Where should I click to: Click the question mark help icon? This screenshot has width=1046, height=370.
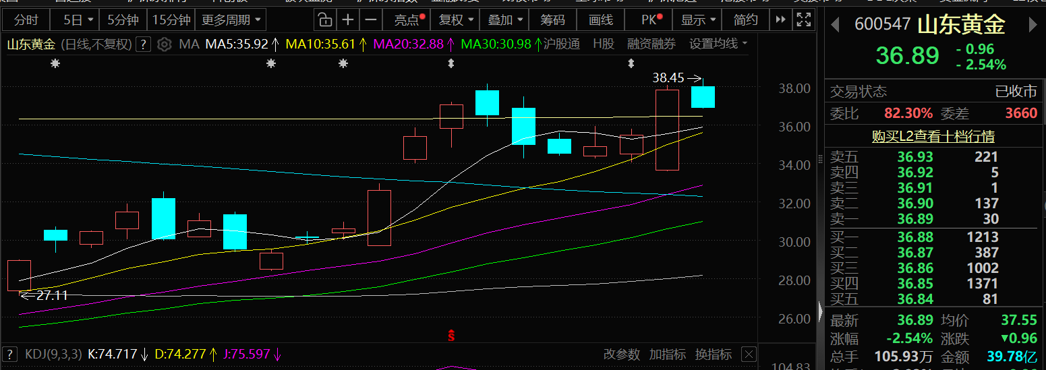coord(143,44)
